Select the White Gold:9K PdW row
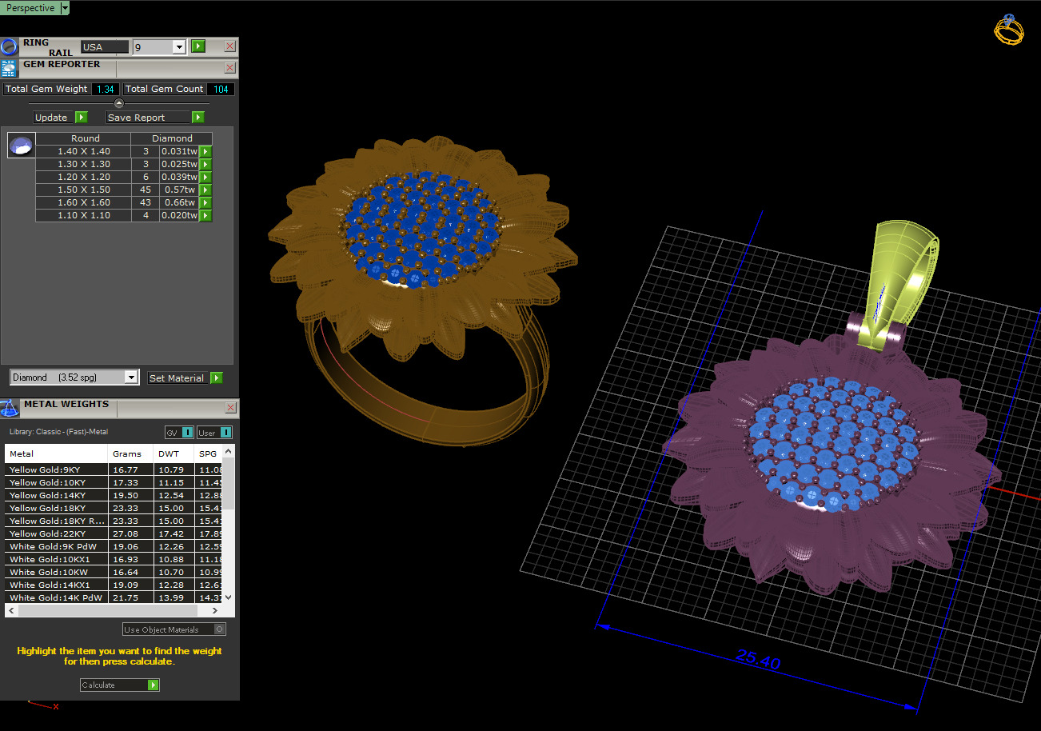The image size is (1041, 731). [x=114, y=546]
